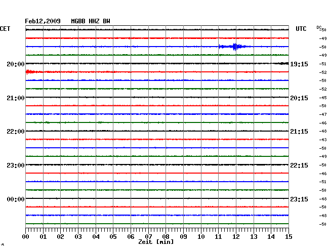
Task: Click minute 04 on the time axis
Action: 96,237
